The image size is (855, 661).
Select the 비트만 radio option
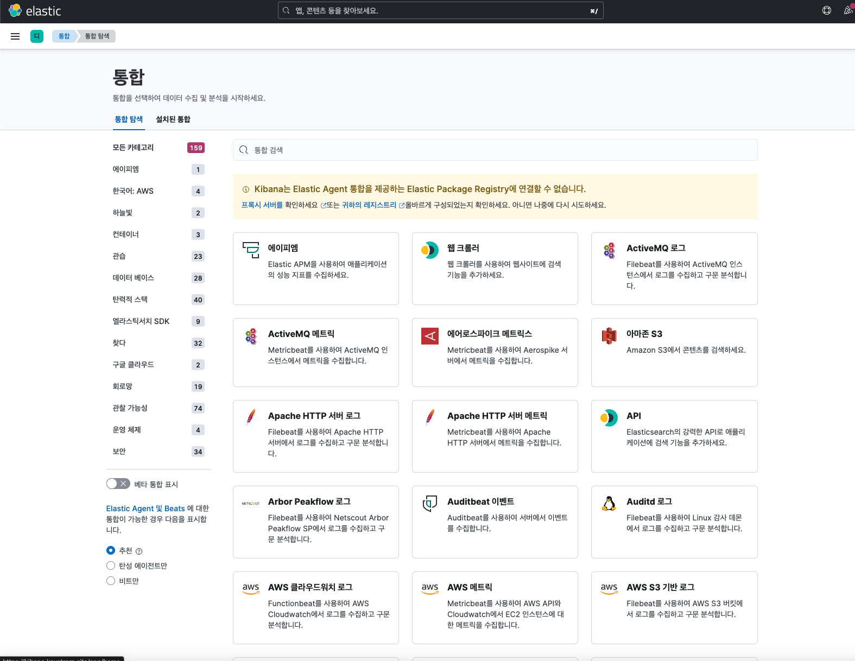(111, 581)
